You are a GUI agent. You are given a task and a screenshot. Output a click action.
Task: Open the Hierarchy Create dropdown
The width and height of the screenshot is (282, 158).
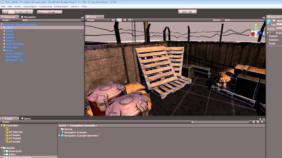[6, 20]
